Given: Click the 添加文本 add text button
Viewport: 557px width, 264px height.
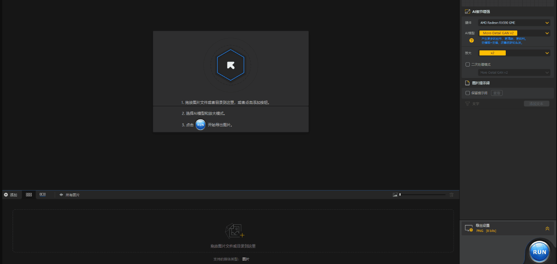Looking at the screenshot, I should coord(536,104).
